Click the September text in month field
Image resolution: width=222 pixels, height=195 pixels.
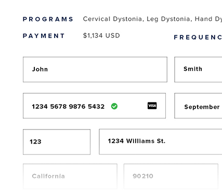click(202, 107)
